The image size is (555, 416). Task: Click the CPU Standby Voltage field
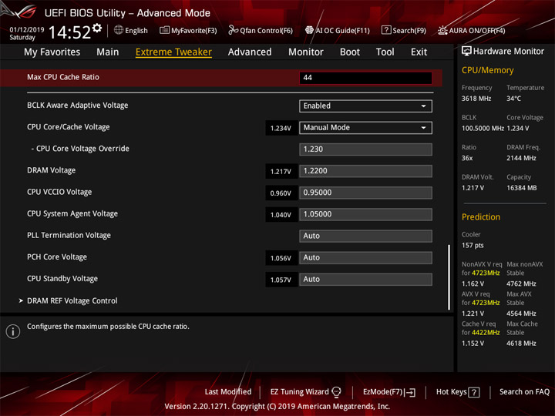click(365, 280)
